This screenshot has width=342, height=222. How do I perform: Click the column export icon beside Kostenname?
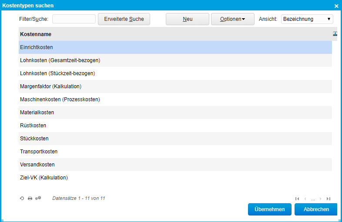click(335, 34)
